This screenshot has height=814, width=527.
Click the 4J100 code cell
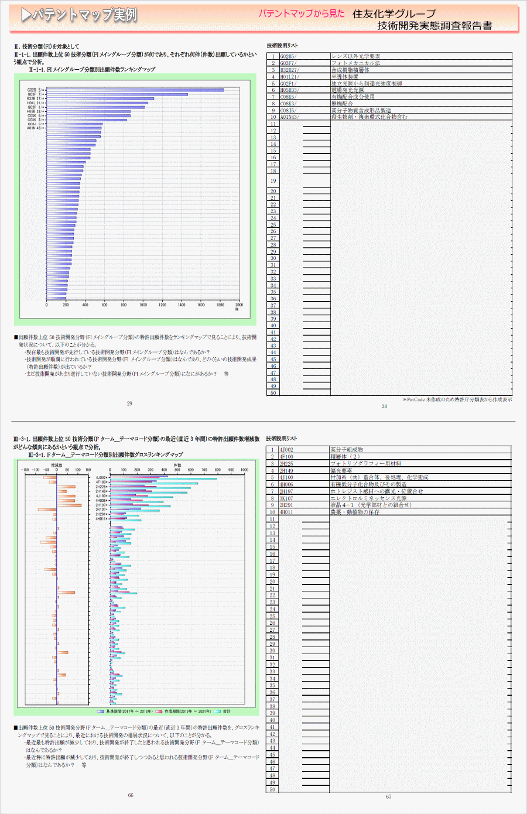tap(304, 477)
